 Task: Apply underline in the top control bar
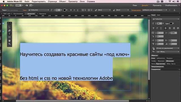click(77, 10)
